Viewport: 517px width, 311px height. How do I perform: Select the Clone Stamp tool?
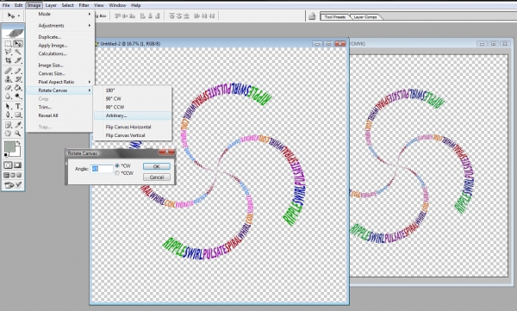[x=8, y=79]
